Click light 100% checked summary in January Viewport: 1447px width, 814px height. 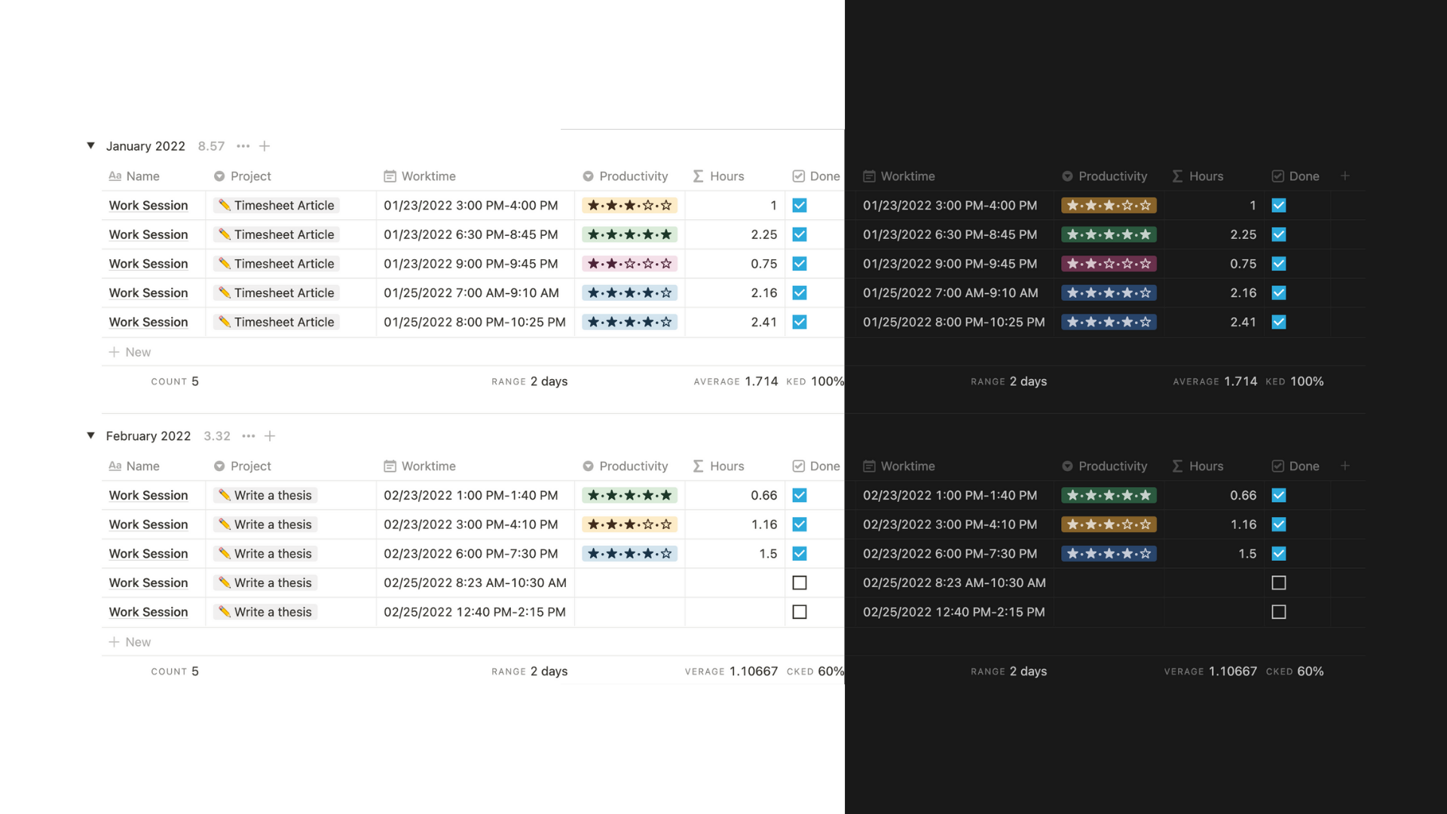point(815,381)
